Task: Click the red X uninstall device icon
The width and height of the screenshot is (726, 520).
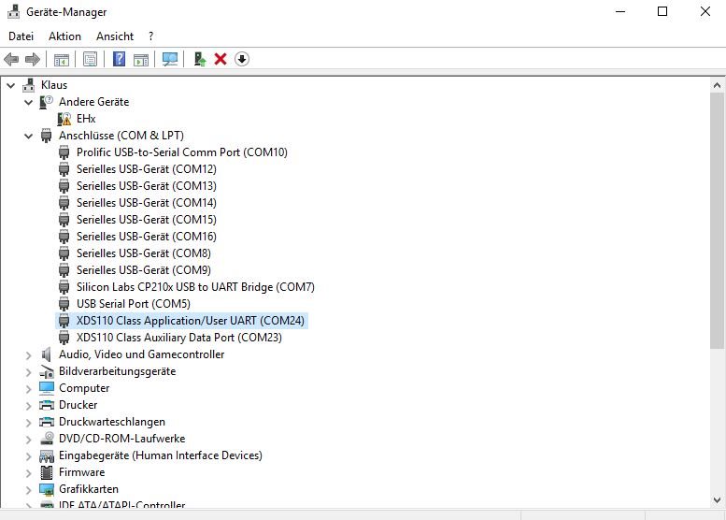Action: pyautogui.click(x=221, y=59)
